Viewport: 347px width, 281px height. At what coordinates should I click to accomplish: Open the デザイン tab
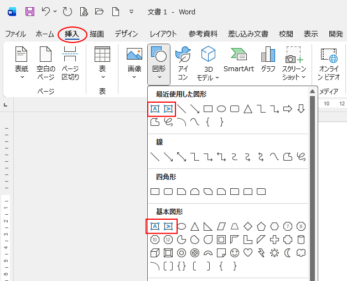click(x=126, y=34)
